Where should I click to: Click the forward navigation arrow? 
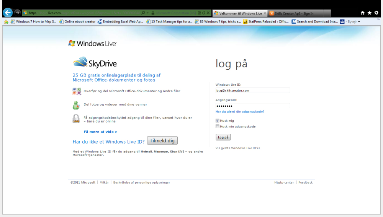tap(17, 13)
